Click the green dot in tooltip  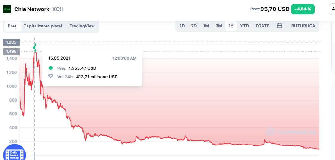(50, 68)
